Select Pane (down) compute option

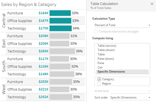(x=106, y=59)
